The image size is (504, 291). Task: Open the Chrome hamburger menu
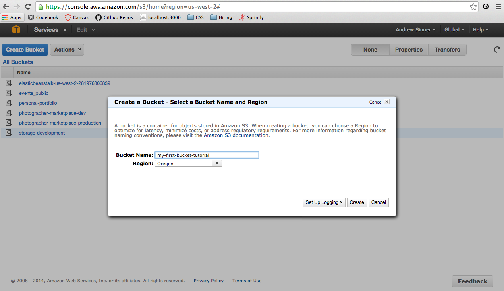click(x=498, y=7)
